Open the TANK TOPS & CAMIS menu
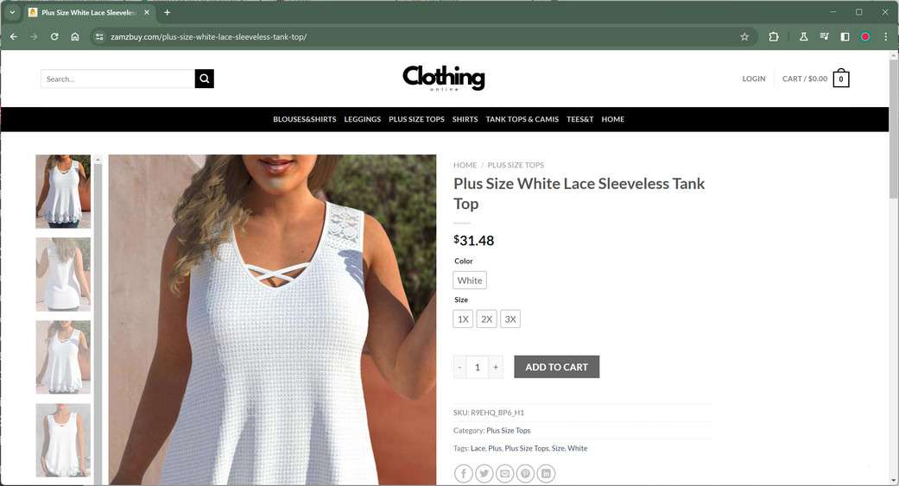 click(522, 119)
